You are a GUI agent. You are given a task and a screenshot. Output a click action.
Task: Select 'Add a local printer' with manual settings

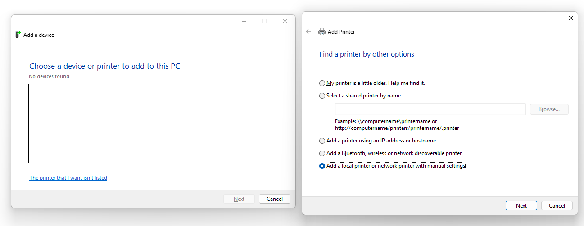click(x=322, y=166)
